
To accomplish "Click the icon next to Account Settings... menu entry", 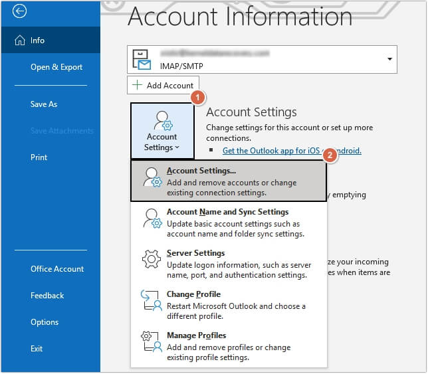I will click(x=153, y=177).
